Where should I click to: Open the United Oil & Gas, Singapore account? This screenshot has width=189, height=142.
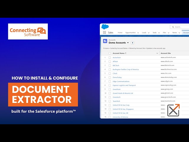[123, 109]
